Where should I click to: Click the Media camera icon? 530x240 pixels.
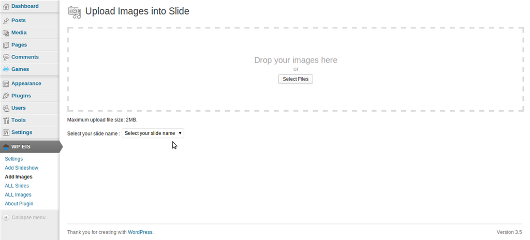[6, 33]
